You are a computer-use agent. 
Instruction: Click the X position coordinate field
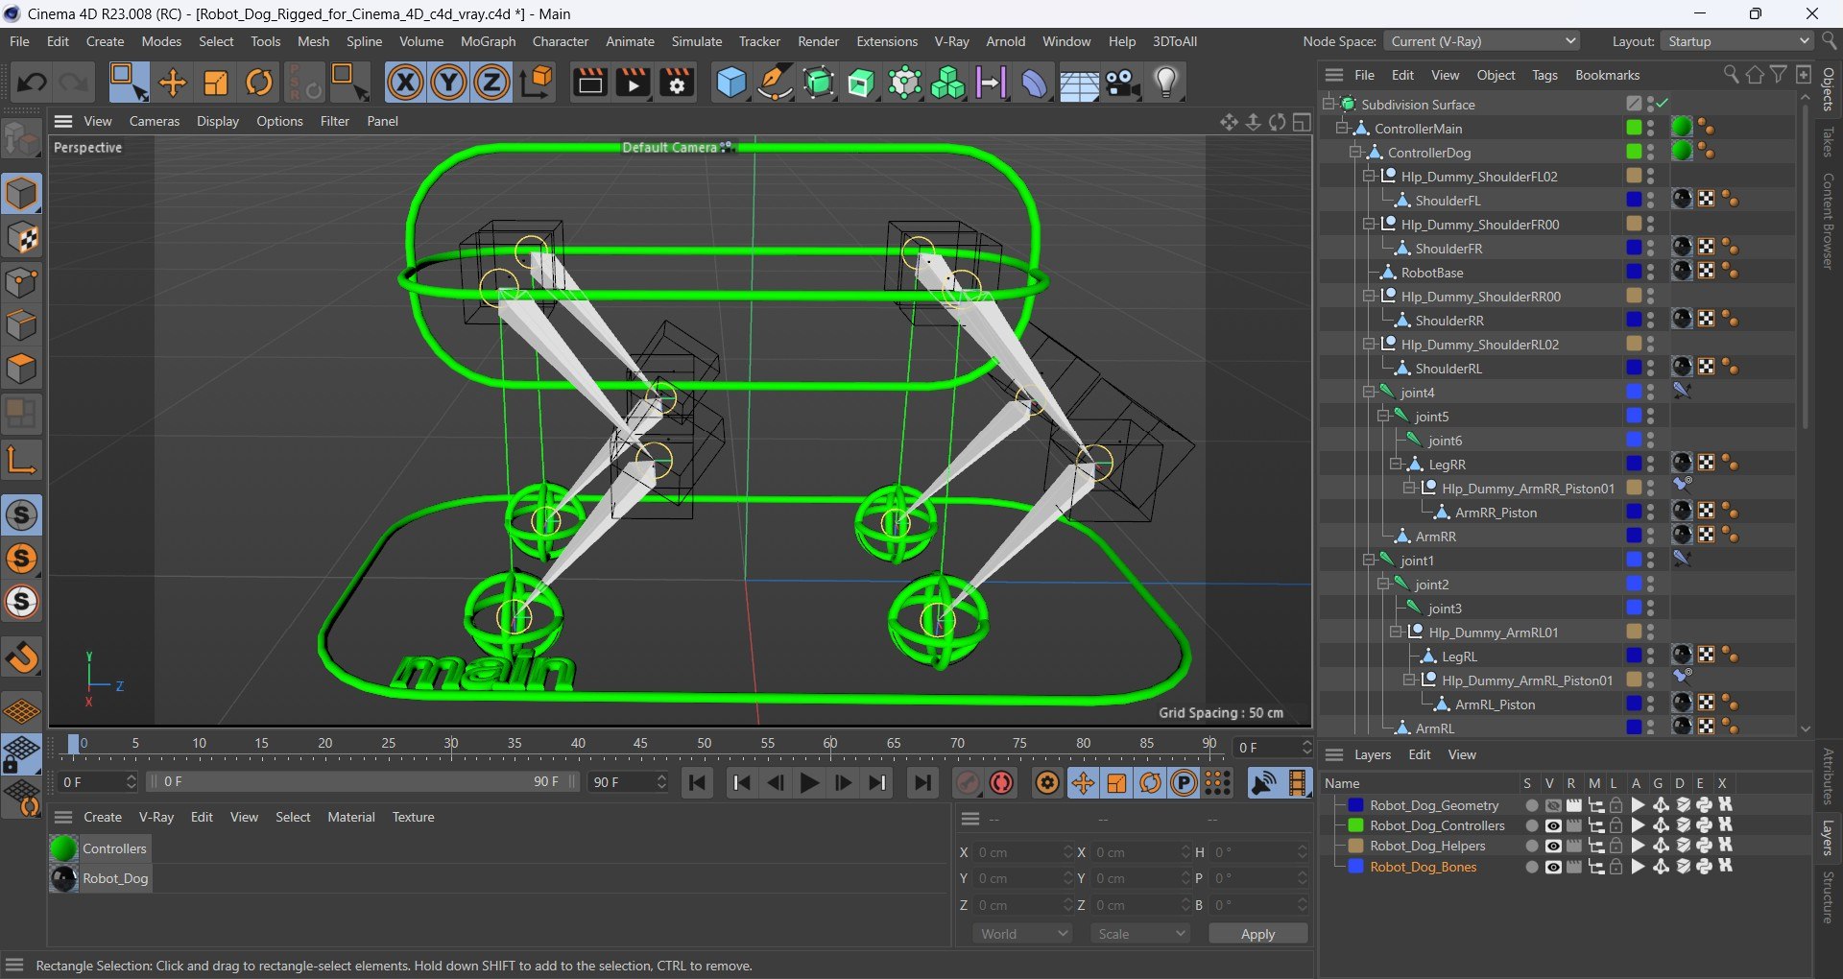pyautogui.click(x=1023, y=852)
